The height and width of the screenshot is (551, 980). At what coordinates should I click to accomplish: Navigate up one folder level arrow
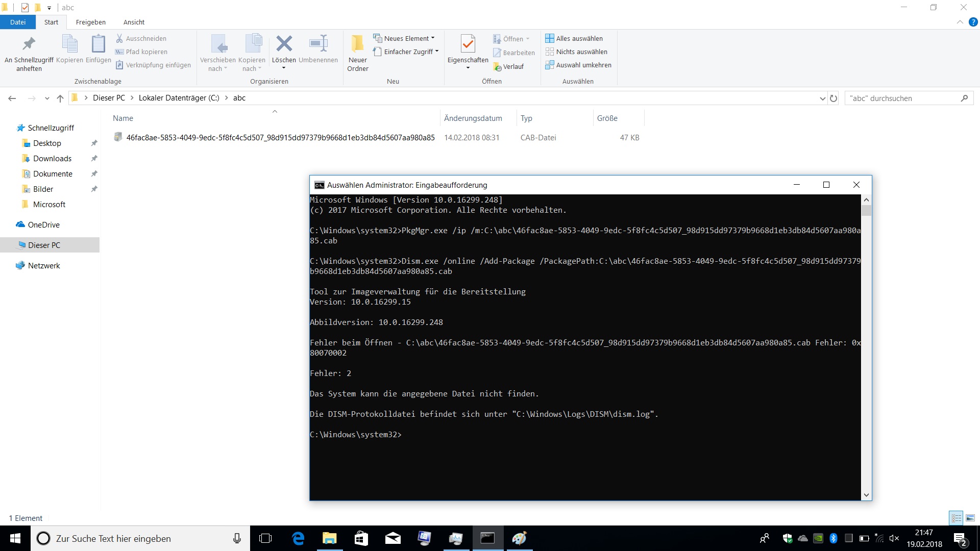[60, 98]
